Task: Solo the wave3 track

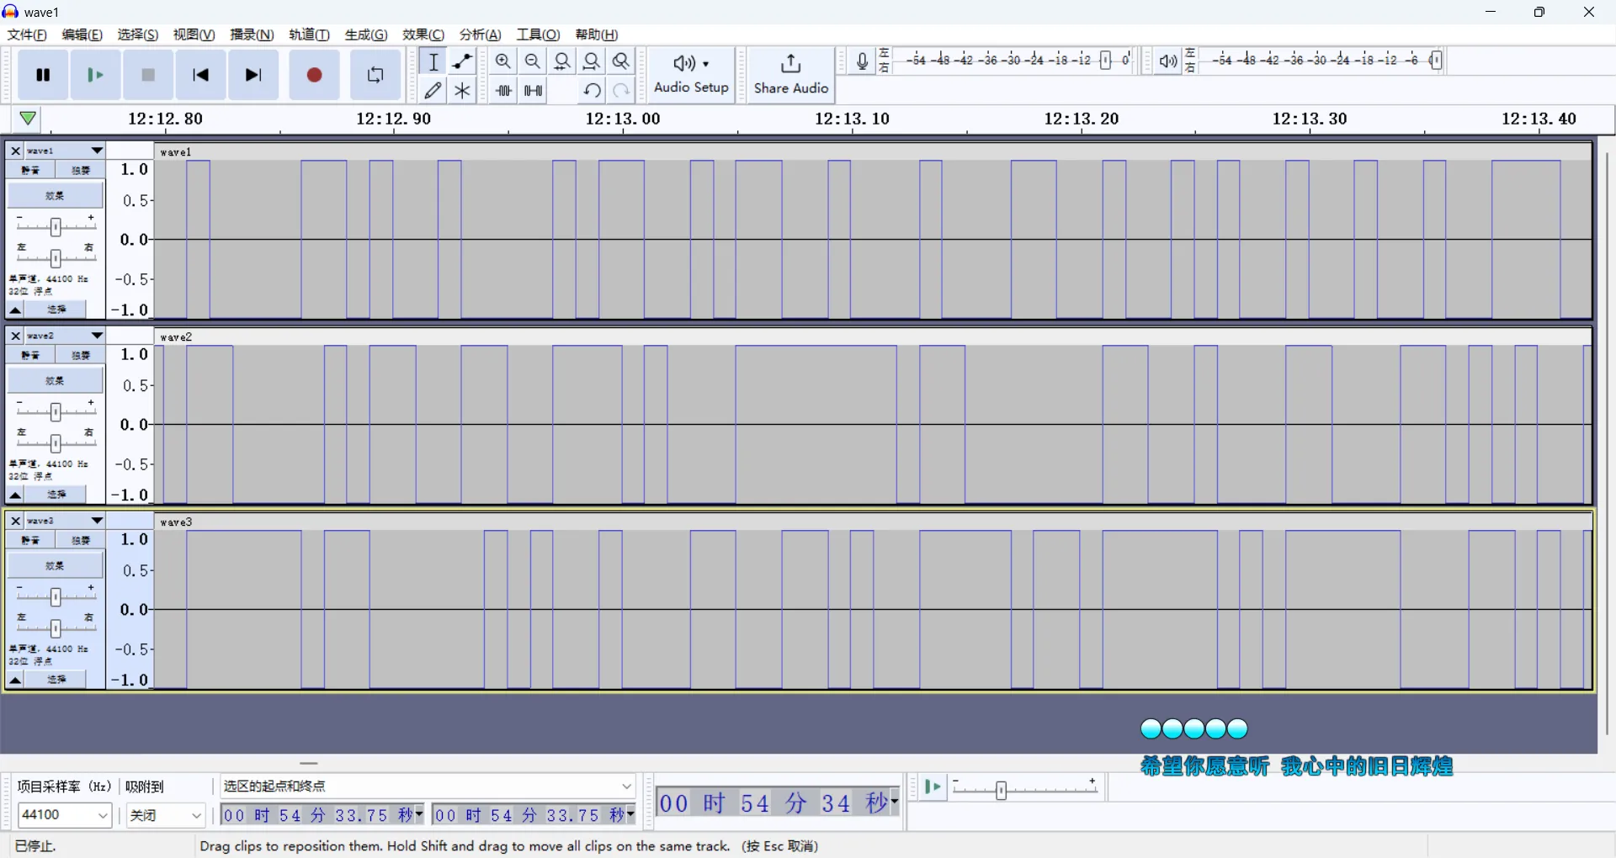Action: coord(81,540)
